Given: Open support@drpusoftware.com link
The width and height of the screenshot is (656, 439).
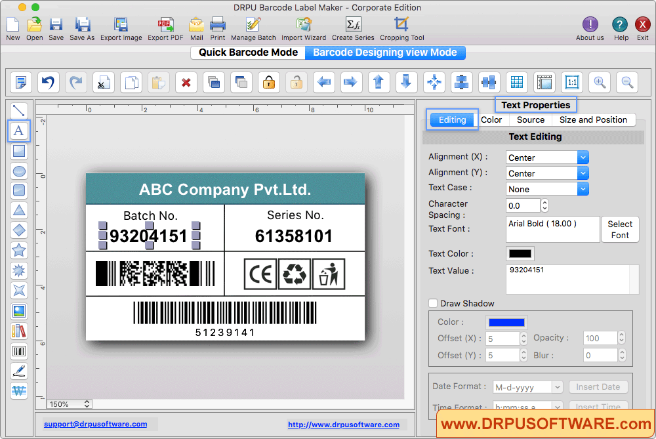Looking at the screenshot, I should point(95,424).
